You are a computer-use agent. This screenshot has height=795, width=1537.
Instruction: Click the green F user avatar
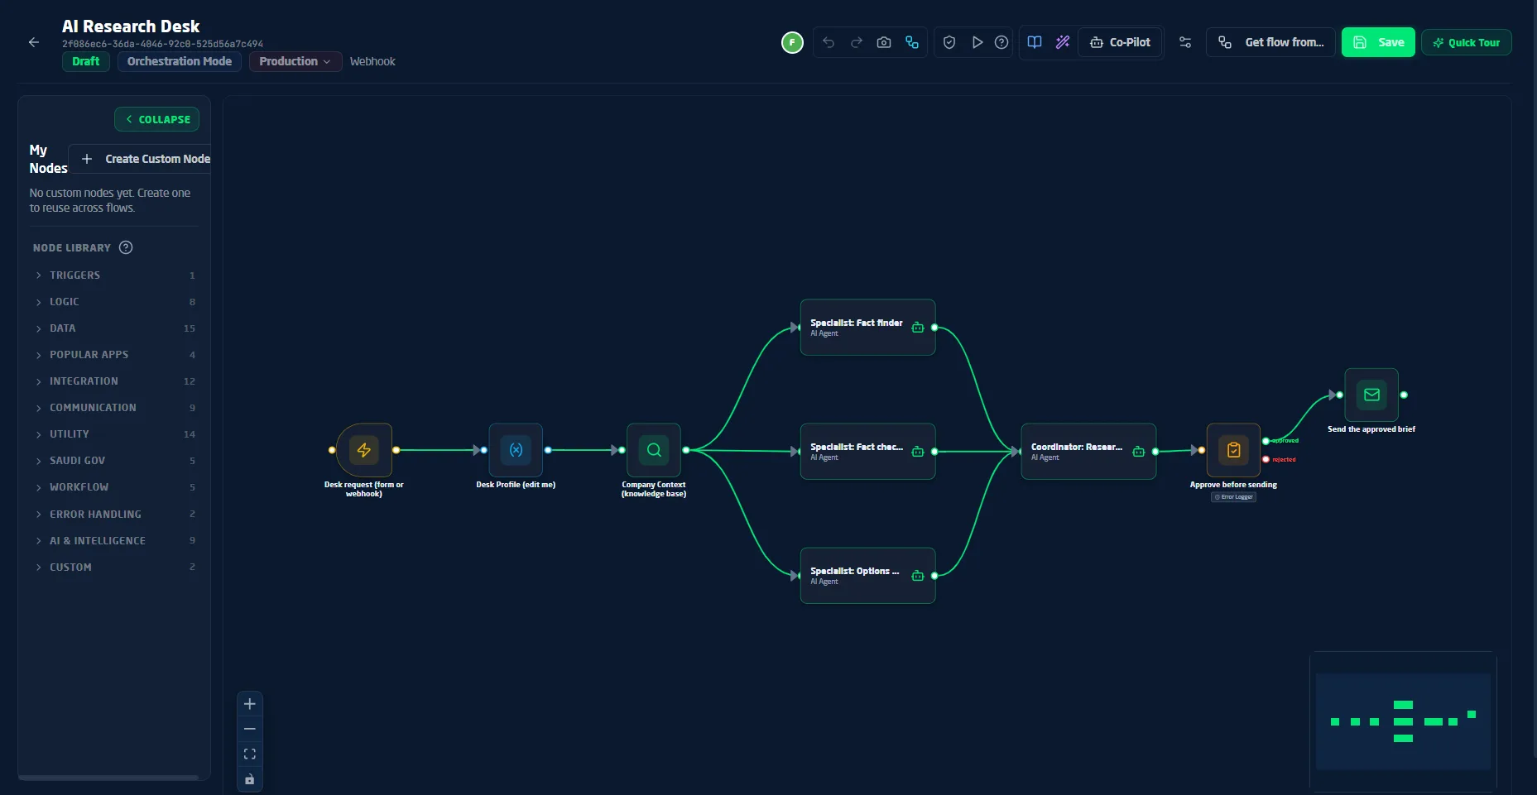tap(792, 42)
